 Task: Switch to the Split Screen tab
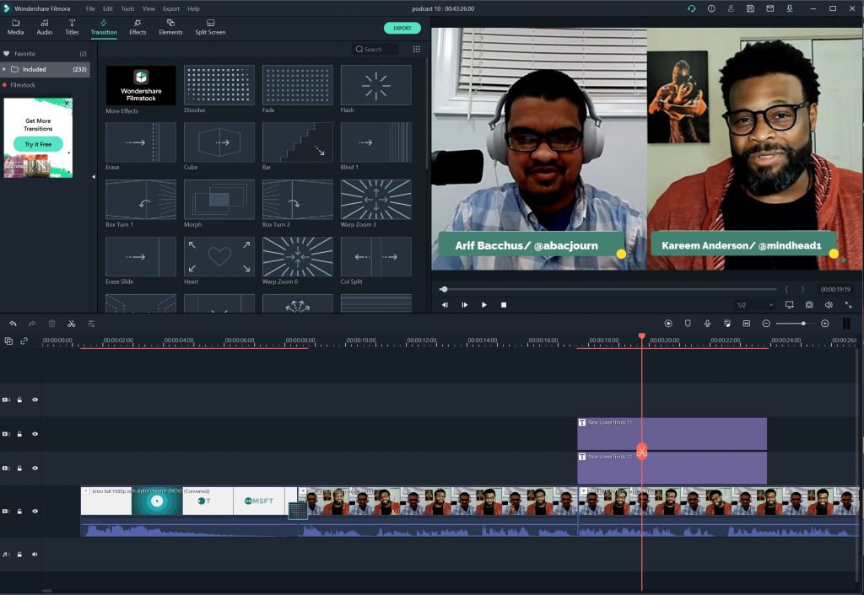coord(210,27)
